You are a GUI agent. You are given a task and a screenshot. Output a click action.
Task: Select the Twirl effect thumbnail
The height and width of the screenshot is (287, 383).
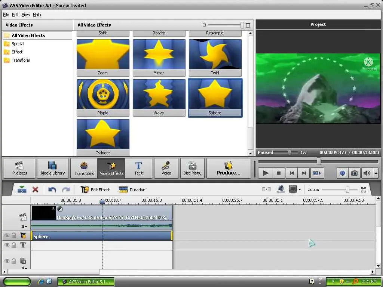215,58
